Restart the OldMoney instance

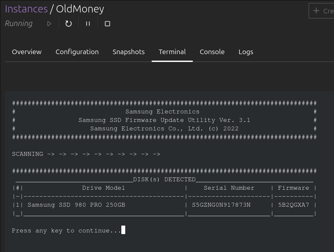[68, 23]
